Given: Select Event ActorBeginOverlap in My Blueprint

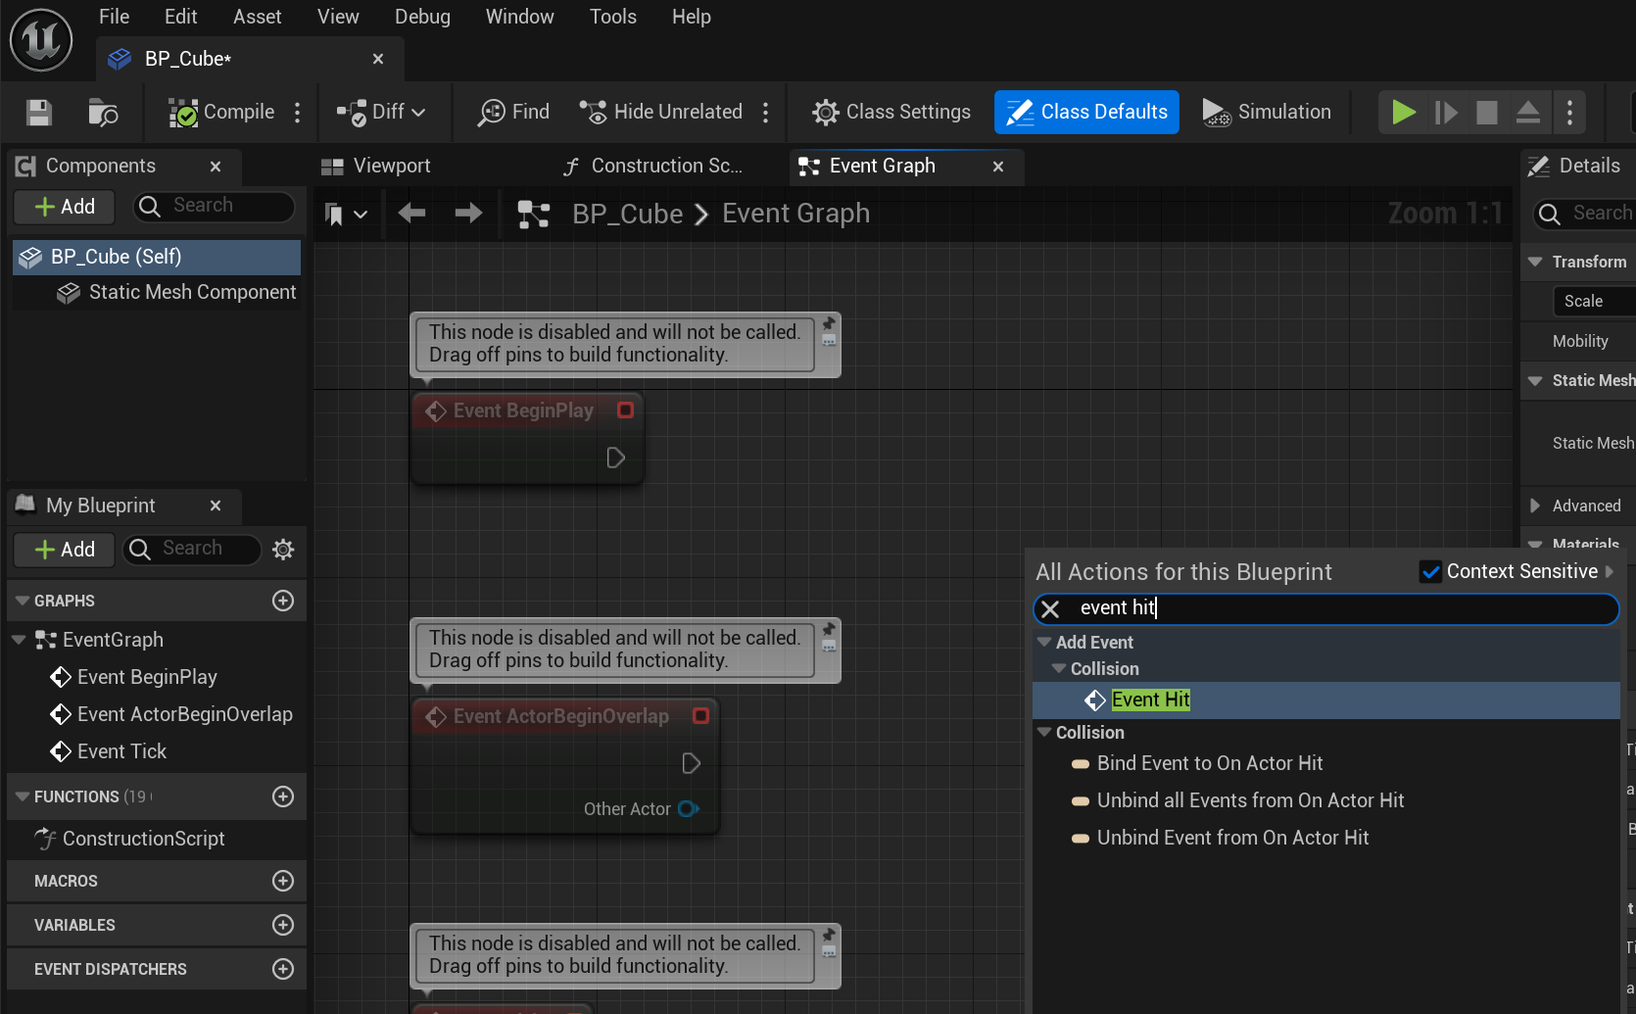Looking at the screenshot, I should (x=171, y=714).
